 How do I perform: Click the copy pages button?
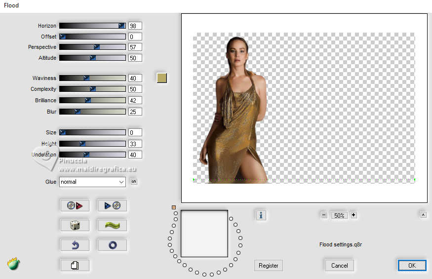pyautogui.click(x=75, y=266)
